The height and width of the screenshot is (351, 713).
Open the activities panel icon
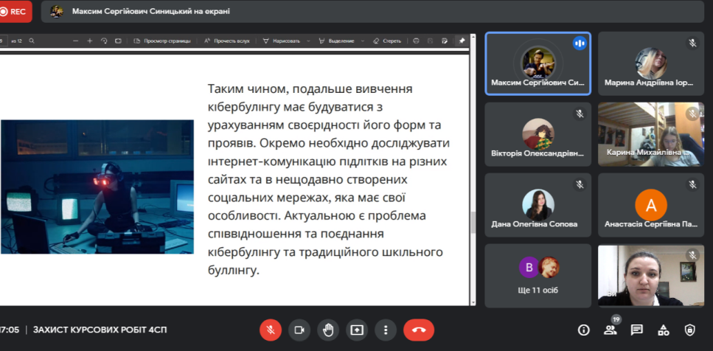pos(664,330)
